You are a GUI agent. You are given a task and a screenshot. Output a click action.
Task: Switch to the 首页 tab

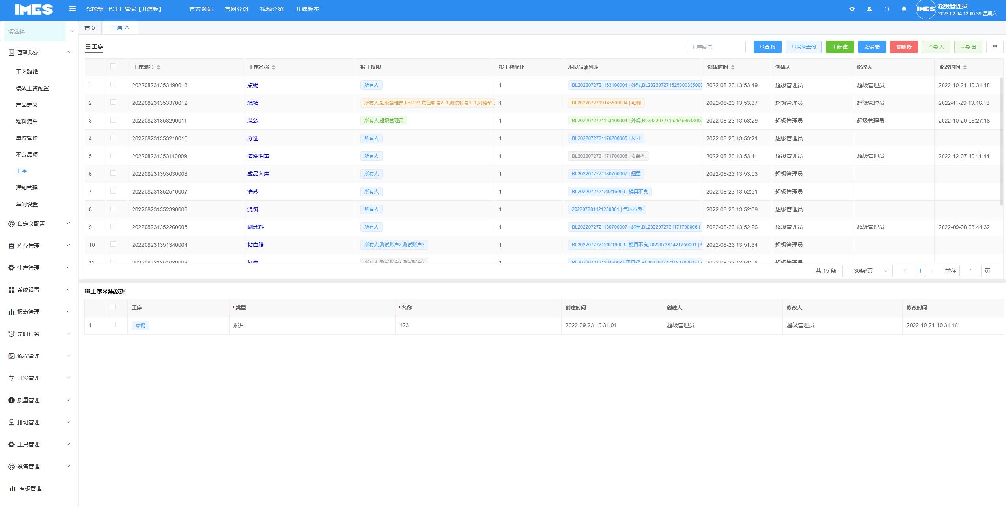coord(90,28)
